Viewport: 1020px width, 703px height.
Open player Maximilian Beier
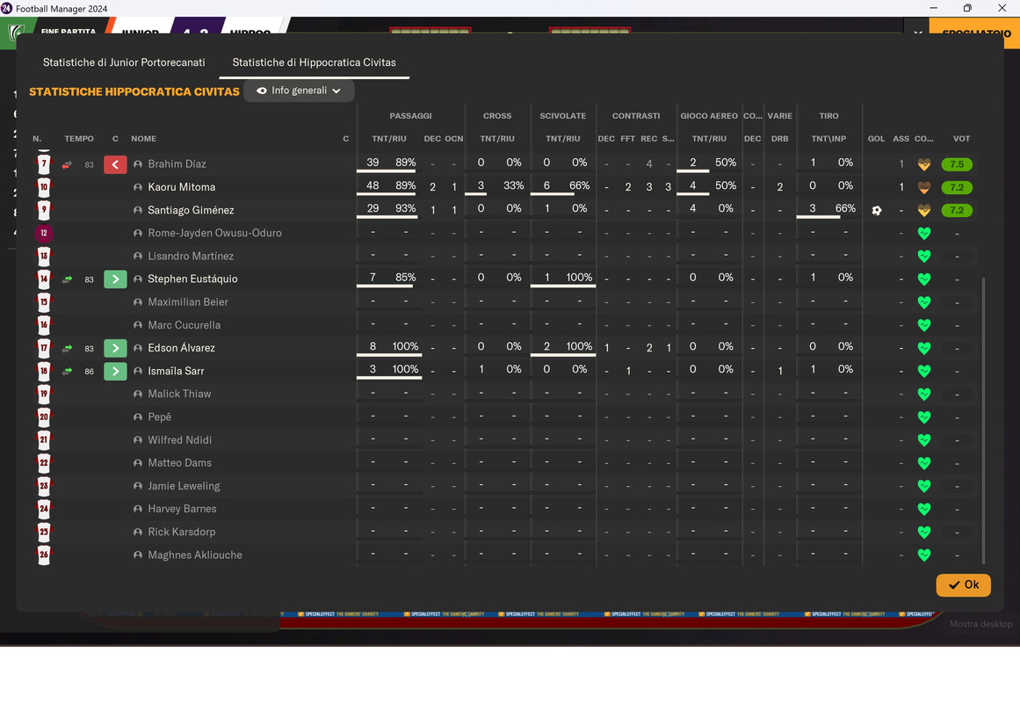pyautogui.click(x=187, y=302)
